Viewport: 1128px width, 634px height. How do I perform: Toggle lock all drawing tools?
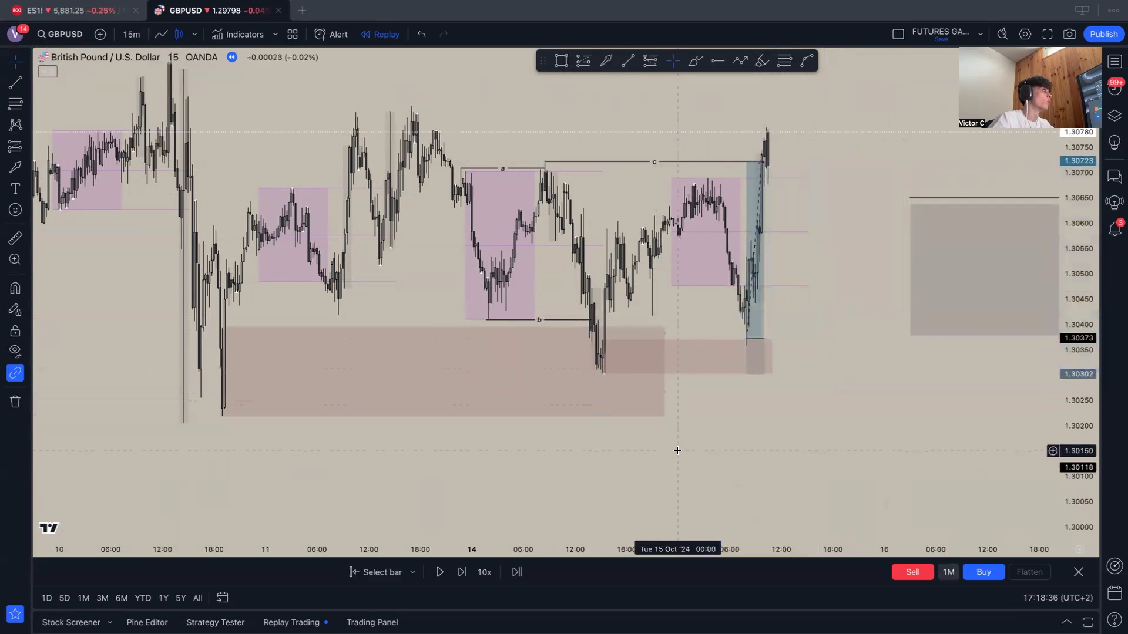(x=15, y=331)
